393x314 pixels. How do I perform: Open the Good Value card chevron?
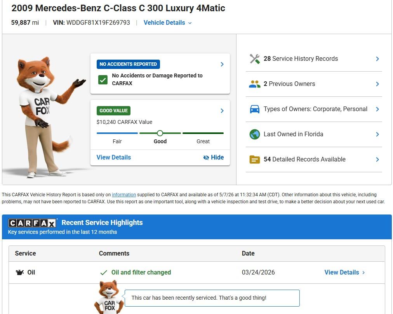coord(222,111)
